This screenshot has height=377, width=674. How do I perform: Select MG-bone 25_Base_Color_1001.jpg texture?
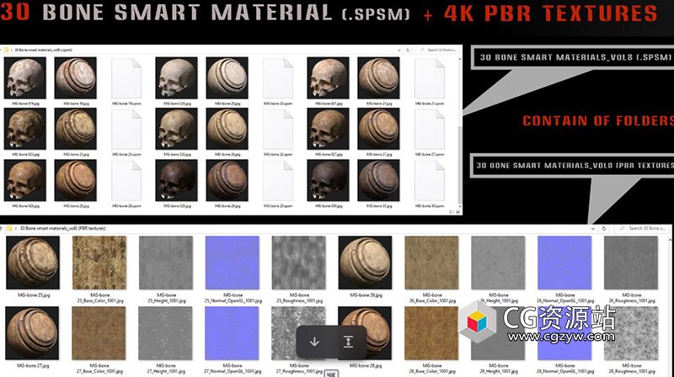pos(99,263)
